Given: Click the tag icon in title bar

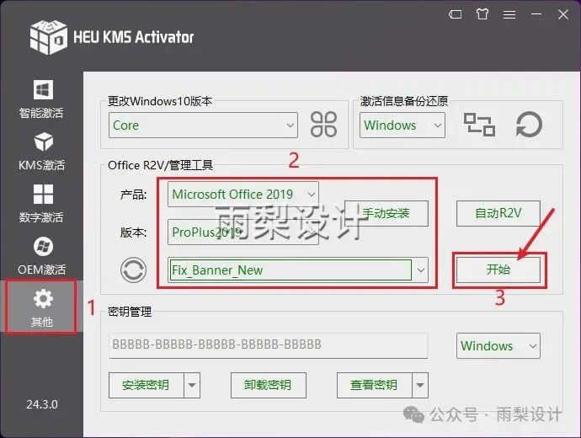Looking at the screenshot, I should (455, 14).
